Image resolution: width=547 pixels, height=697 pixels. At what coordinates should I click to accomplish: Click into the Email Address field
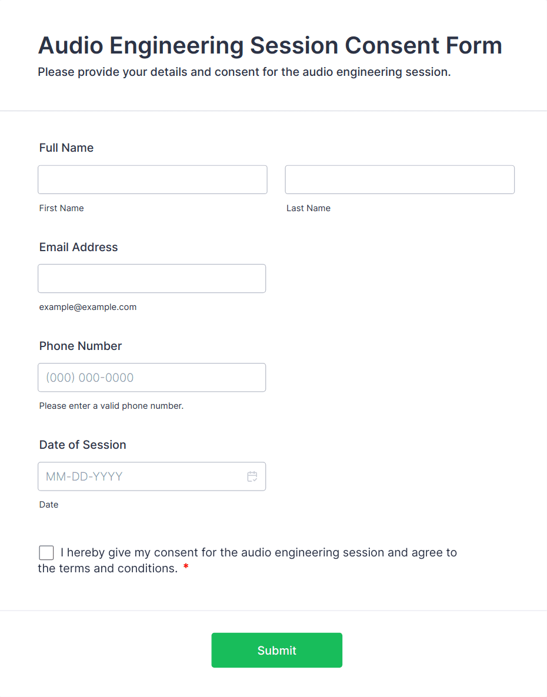coord(152,278)
